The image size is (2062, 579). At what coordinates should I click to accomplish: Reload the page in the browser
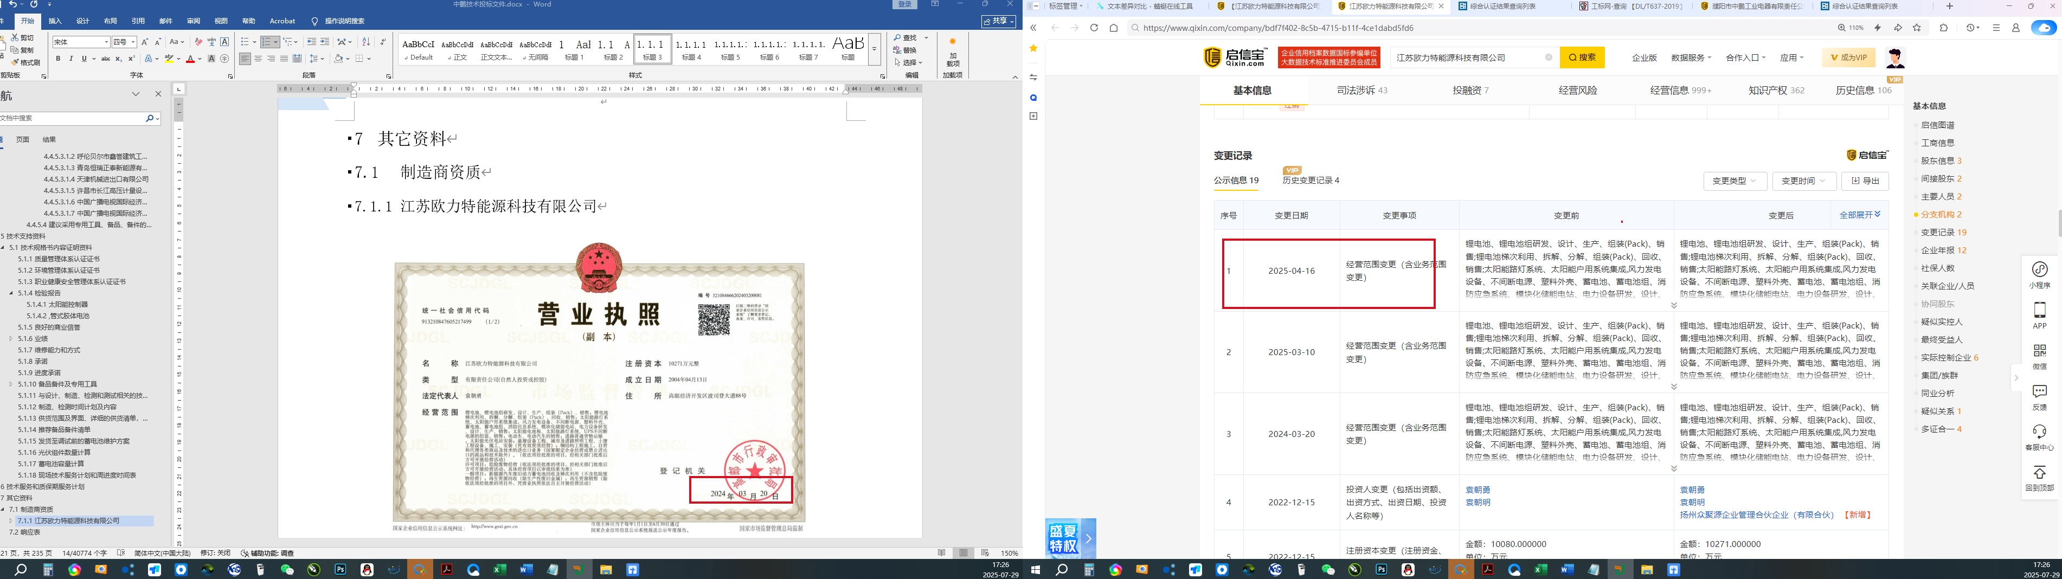(x=1094, y=27)
